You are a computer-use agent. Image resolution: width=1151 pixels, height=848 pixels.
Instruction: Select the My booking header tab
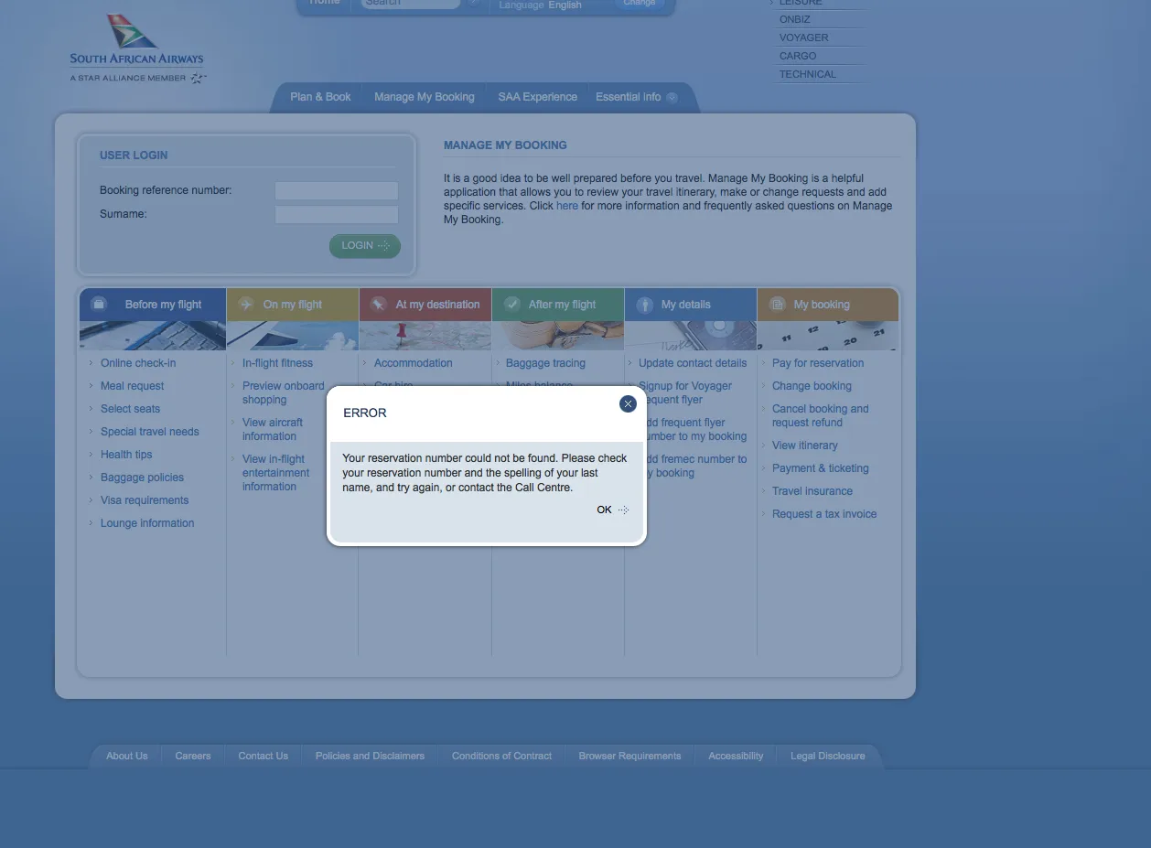pos(828,305)
